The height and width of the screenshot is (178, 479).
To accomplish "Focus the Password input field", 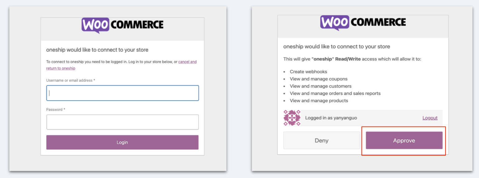I will click(122, 122).
